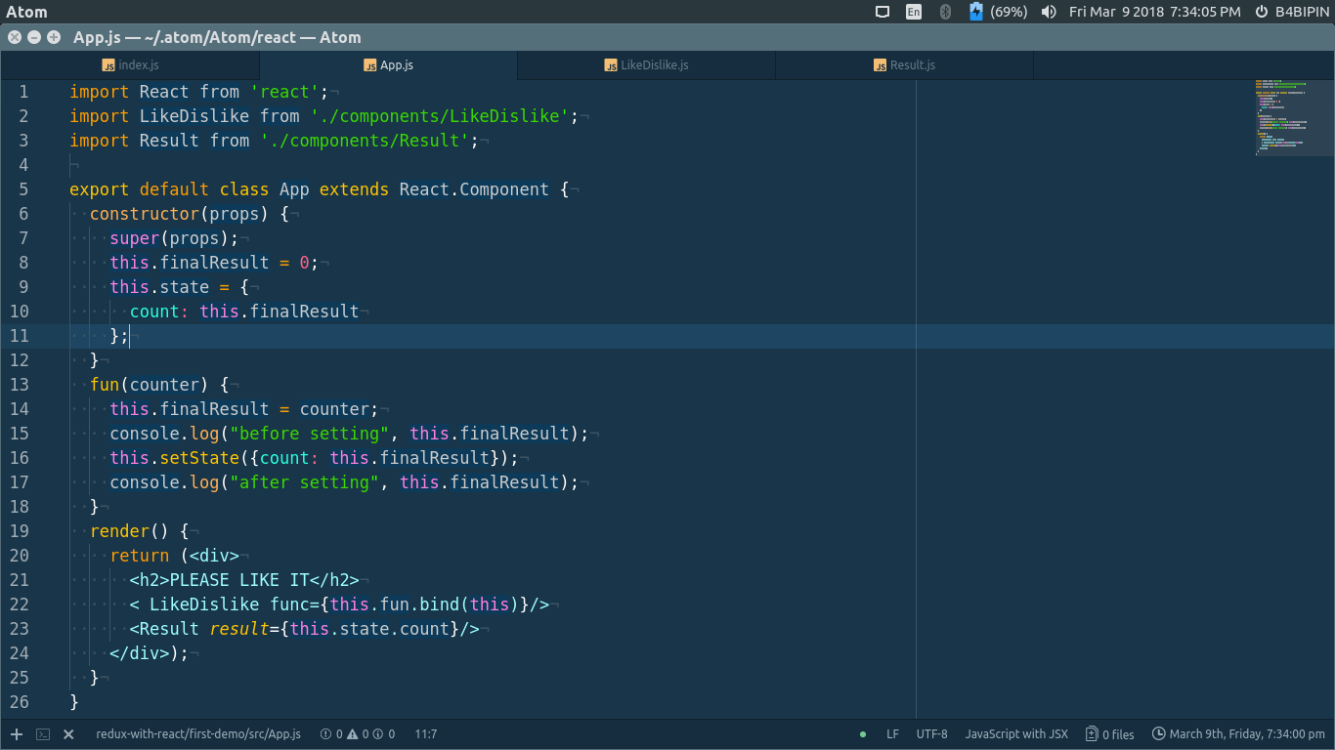Click the battery 69% indicator

pyautogui.click(x=991, y=13)
